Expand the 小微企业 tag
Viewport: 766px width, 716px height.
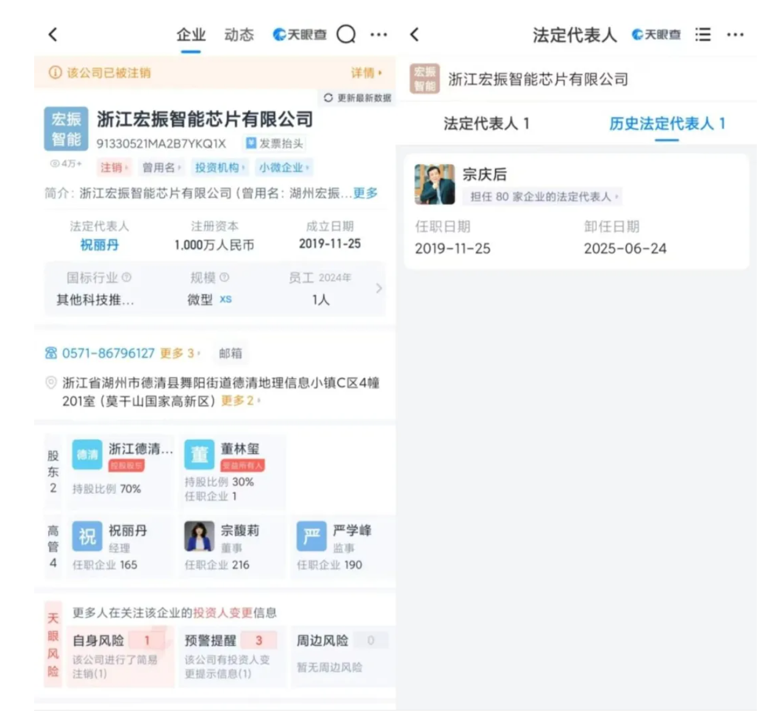[284, 167]
